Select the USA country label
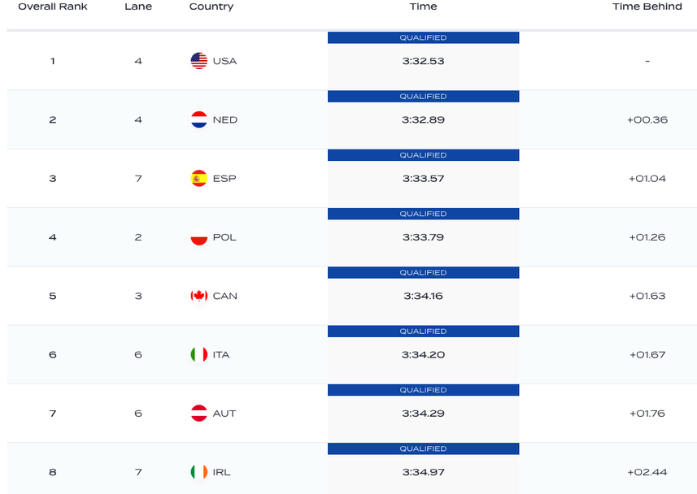Viewport: 697px width, 494px height. pyautogui.click(x=224, y=61)
